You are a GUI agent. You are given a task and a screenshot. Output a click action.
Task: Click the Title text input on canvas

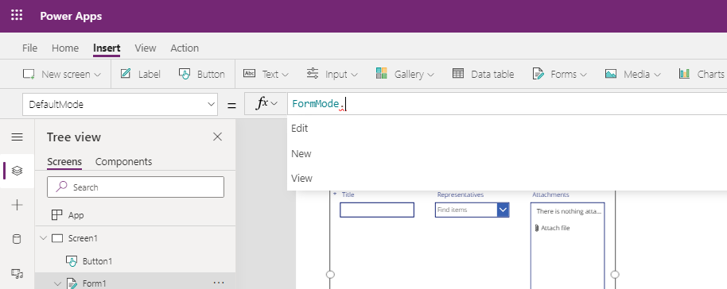[377, 210]
